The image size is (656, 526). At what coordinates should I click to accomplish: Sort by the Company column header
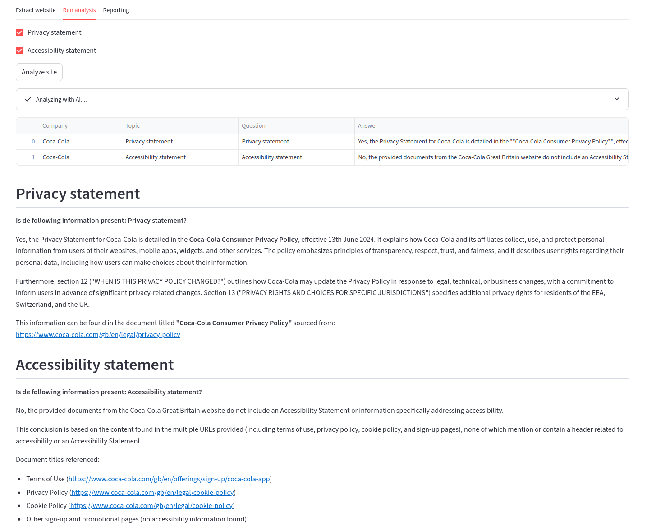pyautogui.click(x=80, y=126)
